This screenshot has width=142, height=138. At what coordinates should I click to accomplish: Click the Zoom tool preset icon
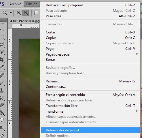click(x=5, y=13)
